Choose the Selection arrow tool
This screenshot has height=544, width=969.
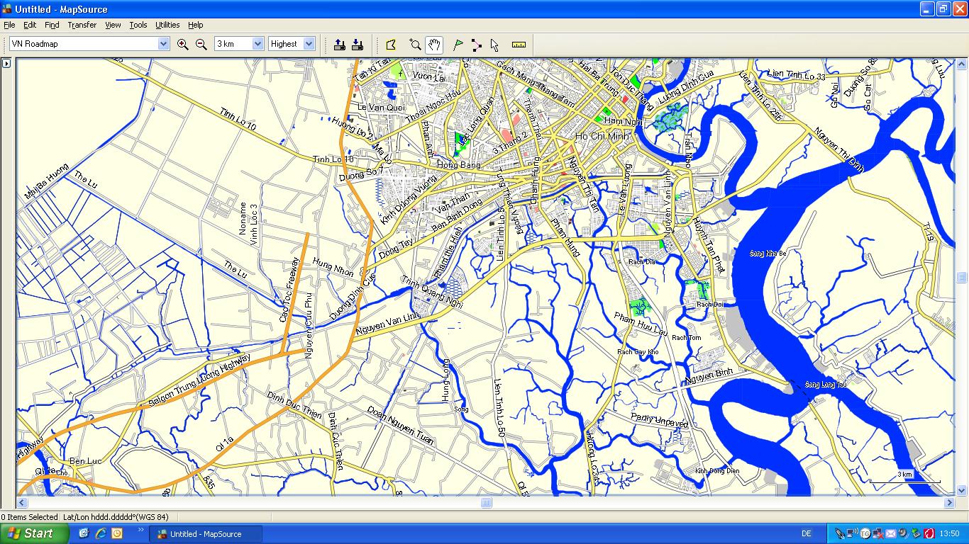[494, 45]
